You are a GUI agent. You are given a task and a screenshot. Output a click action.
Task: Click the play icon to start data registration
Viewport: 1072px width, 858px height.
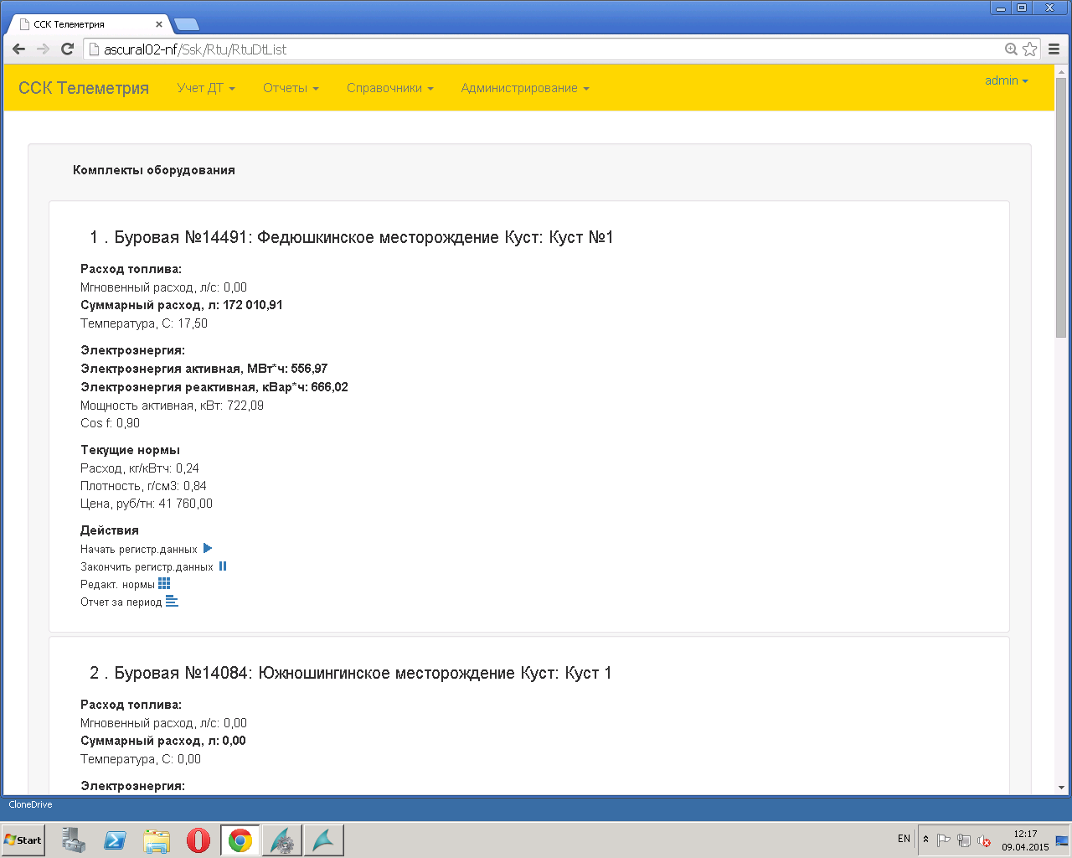pos(208,549)
